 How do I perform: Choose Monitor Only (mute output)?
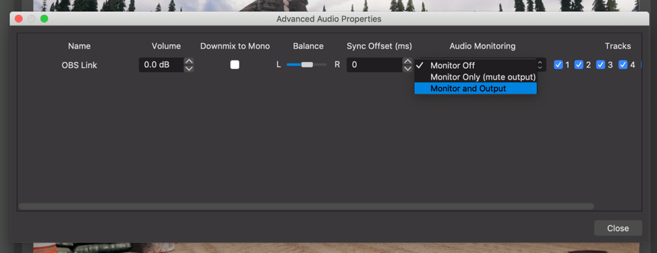[x=476, y=77]
